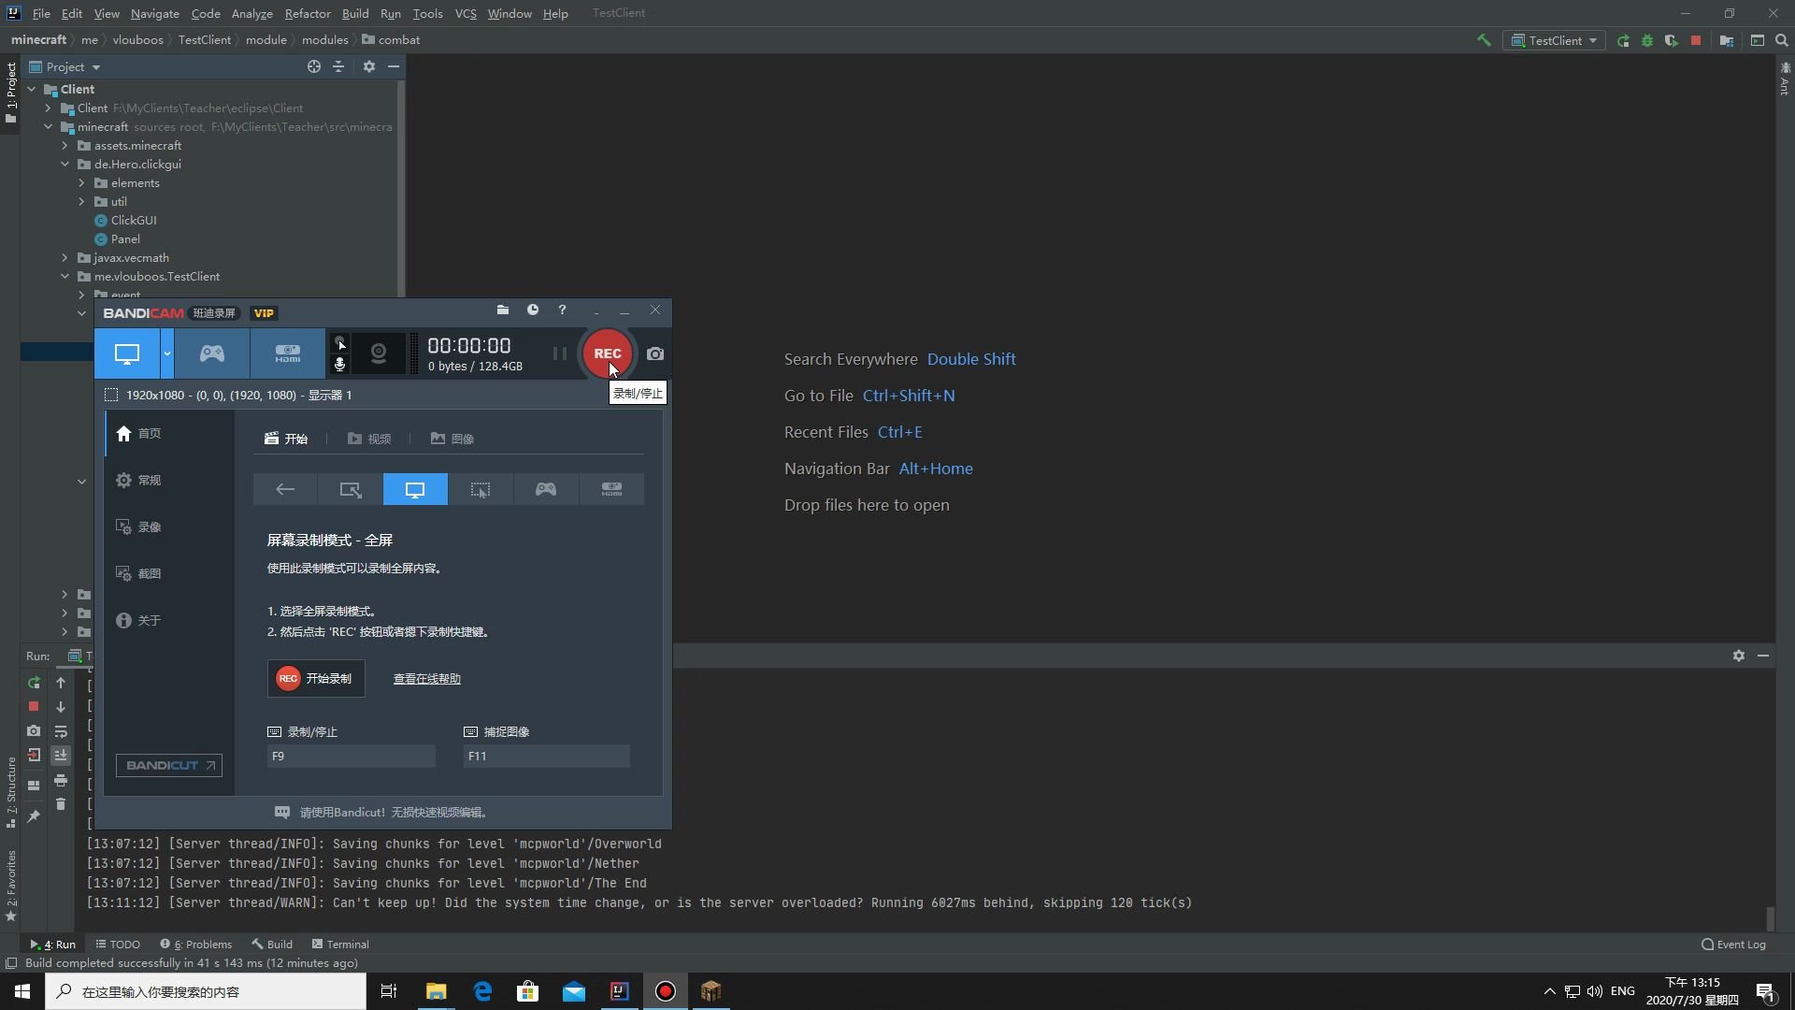
Task: Pause the Bandicam recording
Action: tap(559, 353)
